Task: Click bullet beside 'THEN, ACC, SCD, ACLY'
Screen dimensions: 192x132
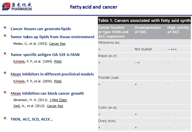Action: [x=5, y=118]
